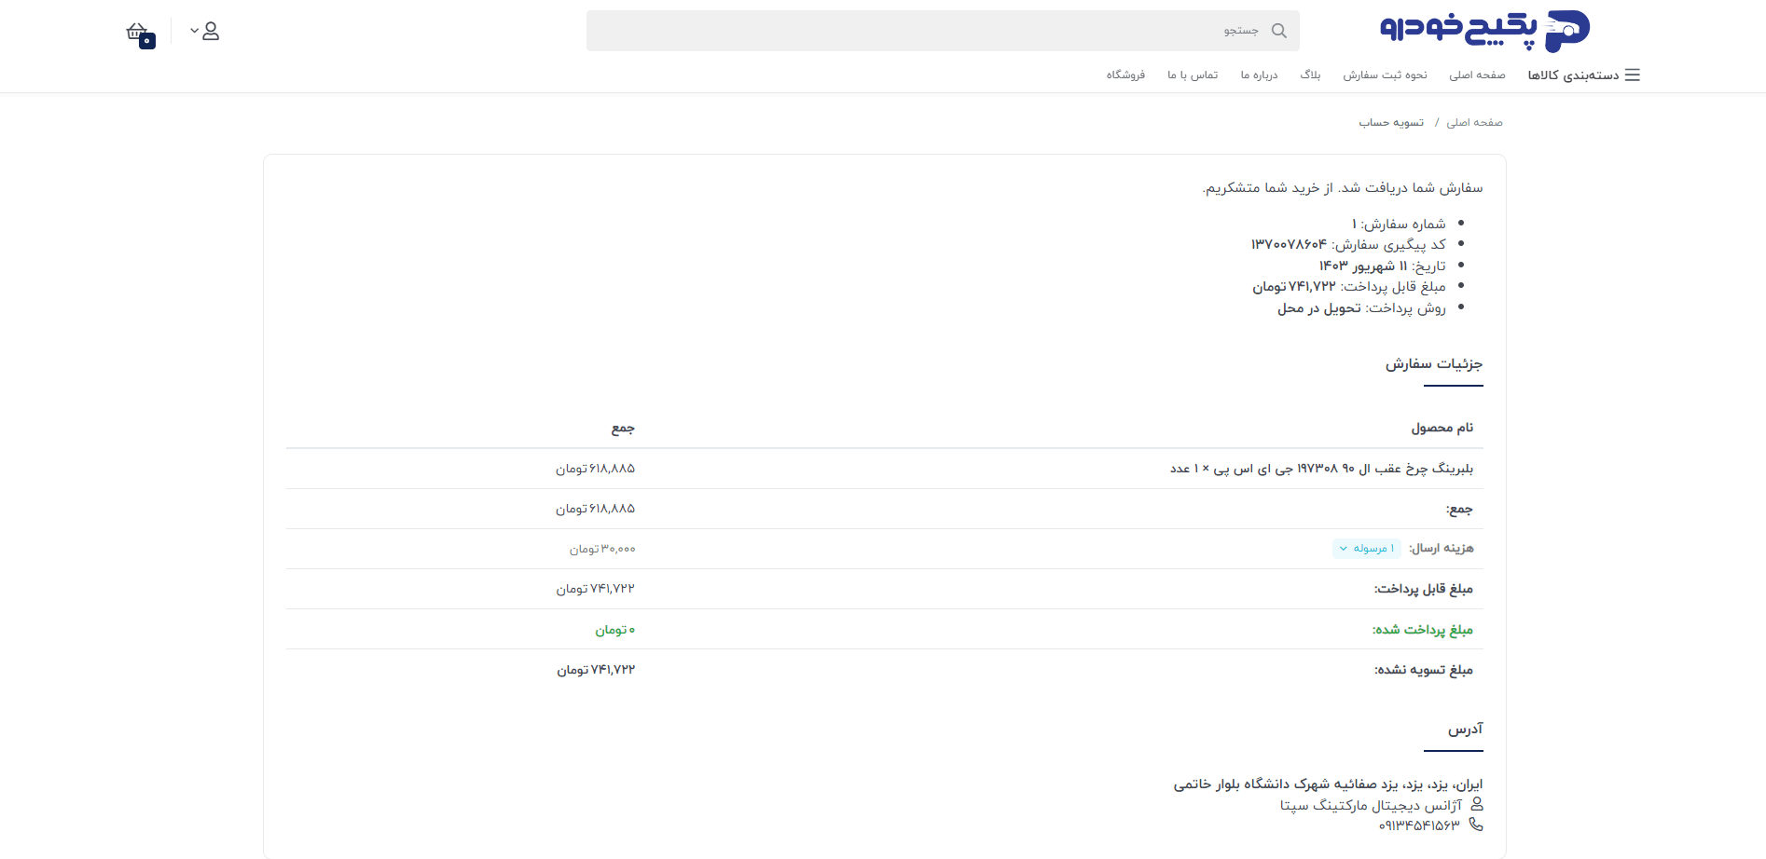Click paid amount ۰ تومان
This screenshot has height=859, width=1766.
pyautogui.click(x=615, y=630)
